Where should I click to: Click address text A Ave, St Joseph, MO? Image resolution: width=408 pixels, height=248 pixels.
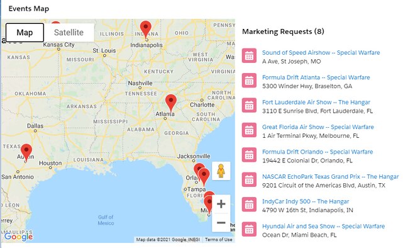pyautogui.click(x=292, y=62)
